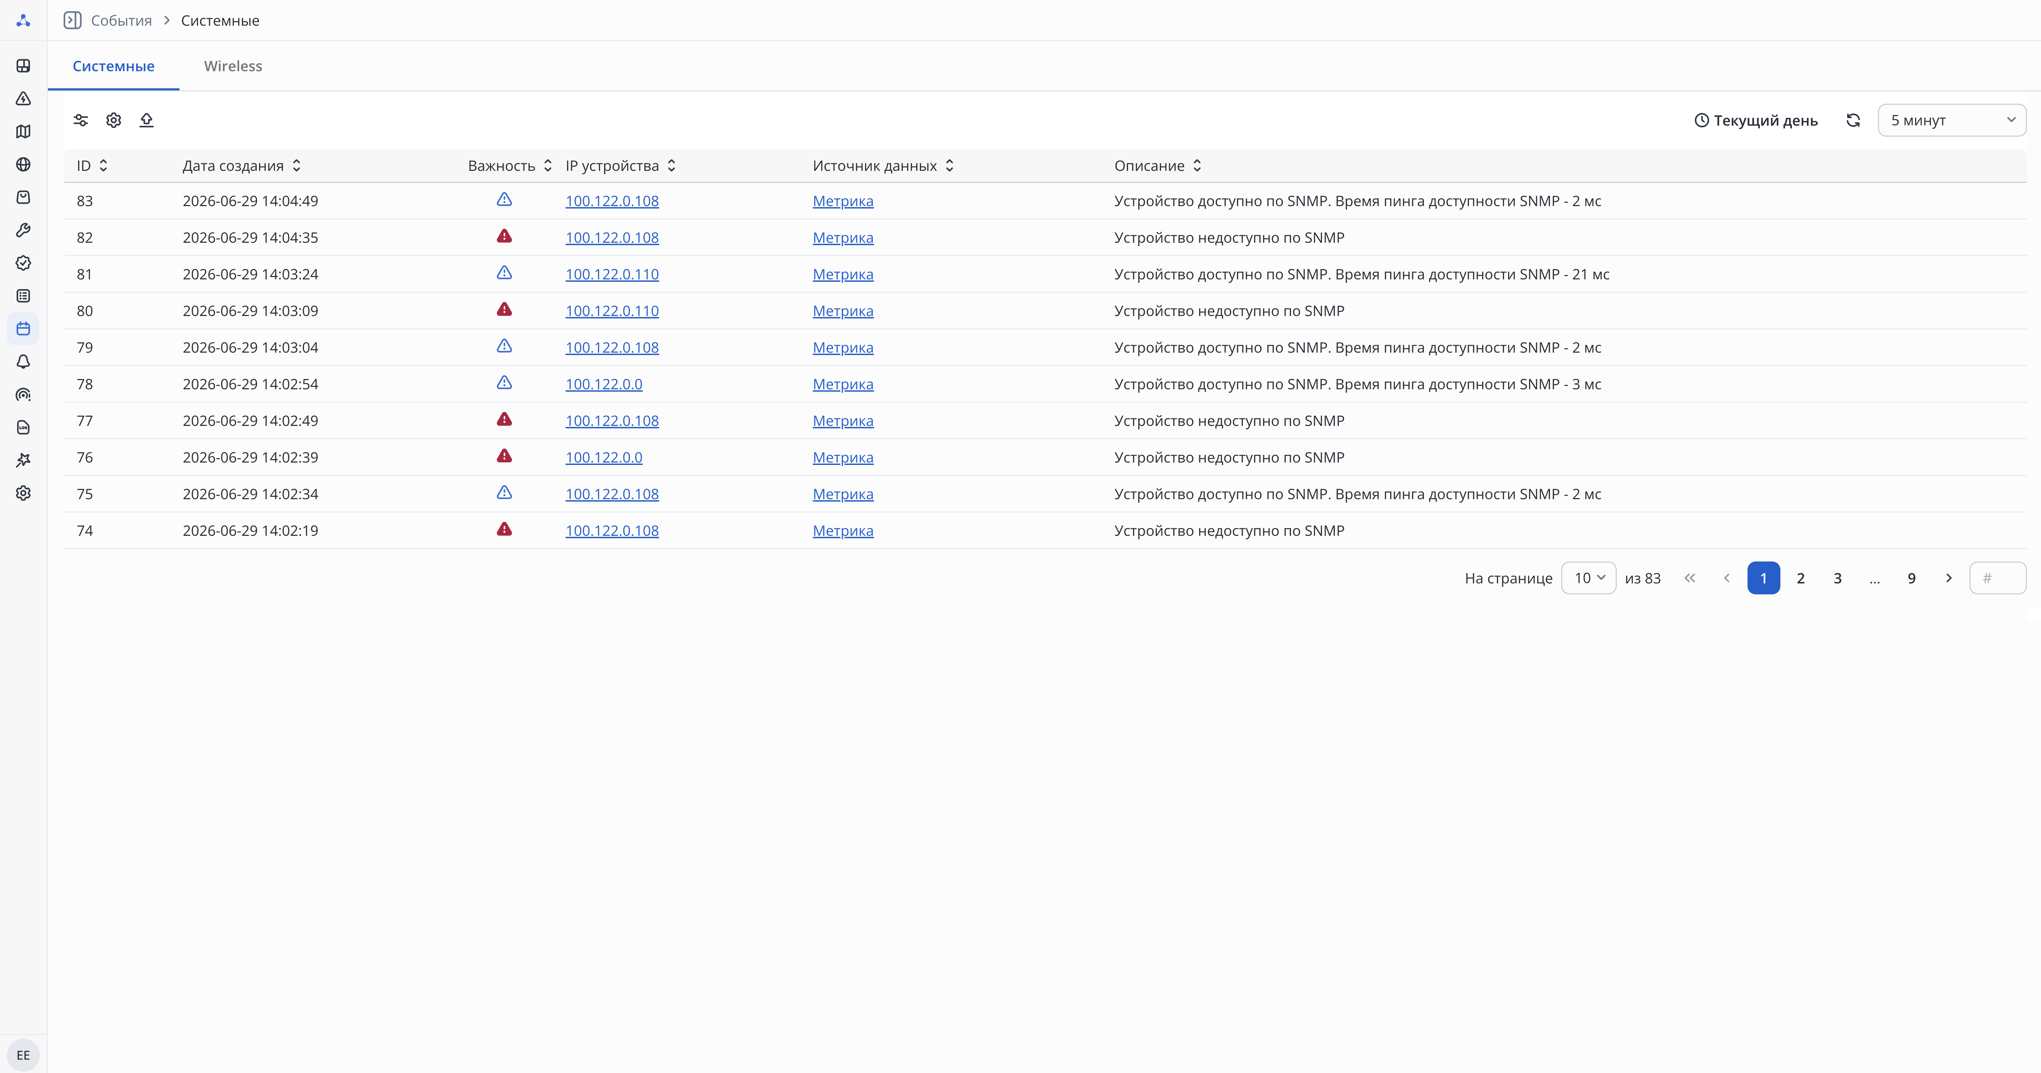Screen dimensions: 2041x1073
Task: Select the Системные tab
Action: [113, 66]
